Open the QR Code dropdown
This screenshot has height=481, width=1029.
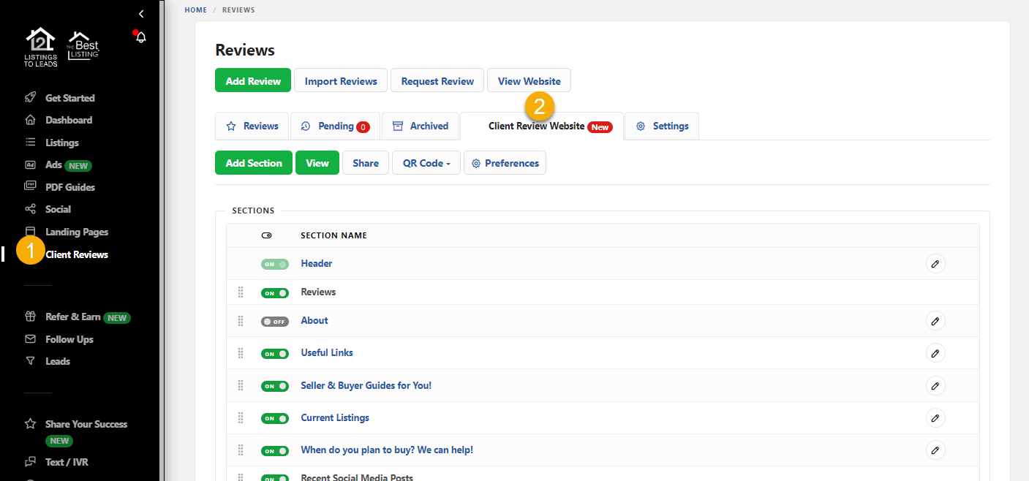426,162
